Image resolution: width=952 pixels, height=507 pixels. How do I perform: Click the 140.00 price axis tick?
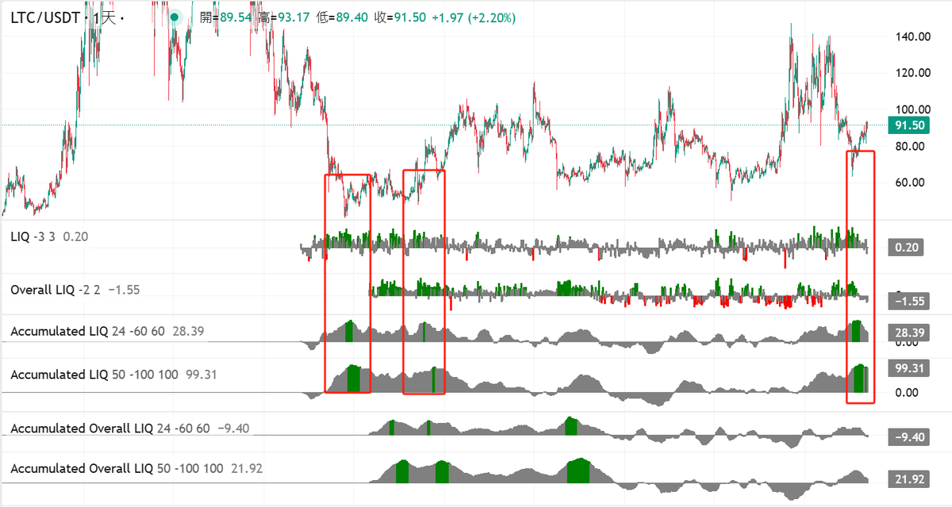pyautogui.click(x=912, y=36)
